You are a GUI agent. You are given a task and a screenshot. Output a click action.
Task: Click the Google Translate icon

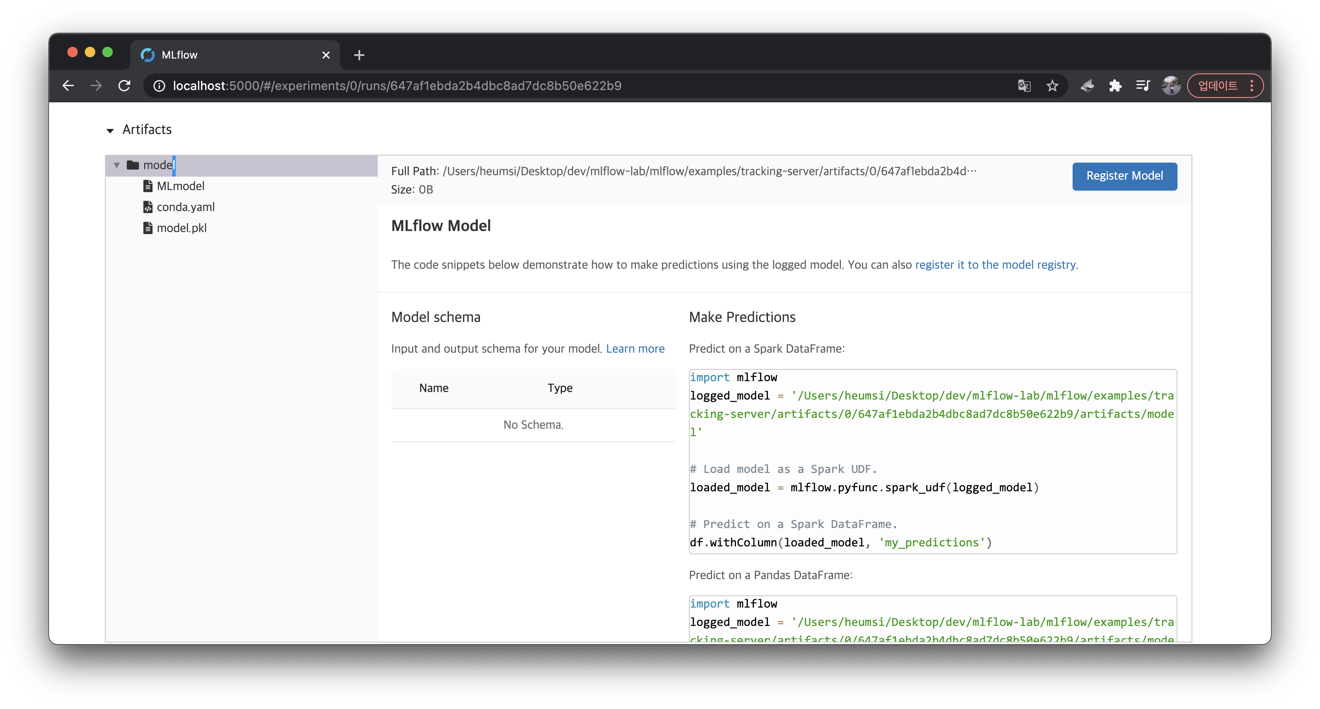click(x=1024, y=86)
